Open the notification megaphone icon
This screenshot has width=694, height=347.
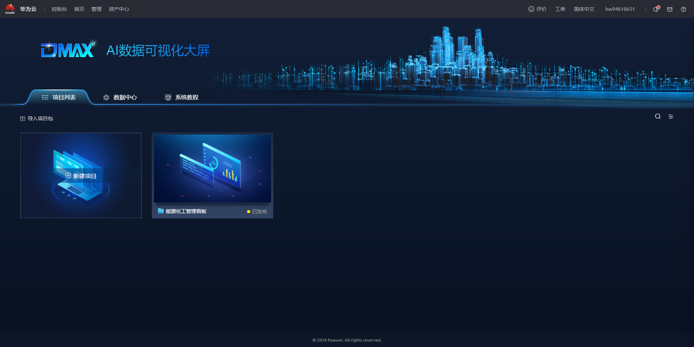coord(656,9)
